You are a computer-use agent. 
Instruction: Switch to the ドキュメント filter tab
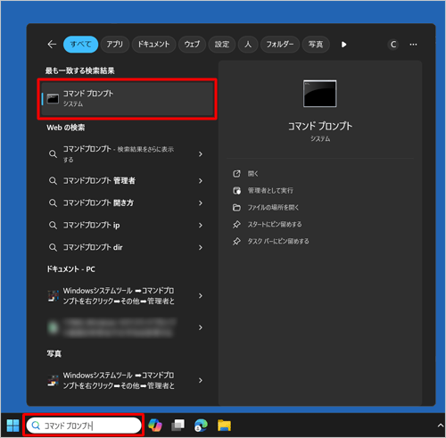153,45
